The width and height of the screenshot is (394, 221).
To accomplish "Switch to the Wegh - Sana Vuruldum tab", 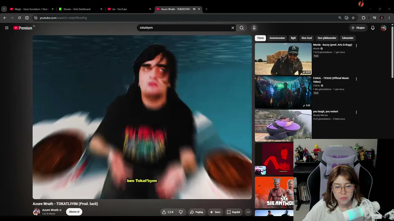I will (32, 9).
